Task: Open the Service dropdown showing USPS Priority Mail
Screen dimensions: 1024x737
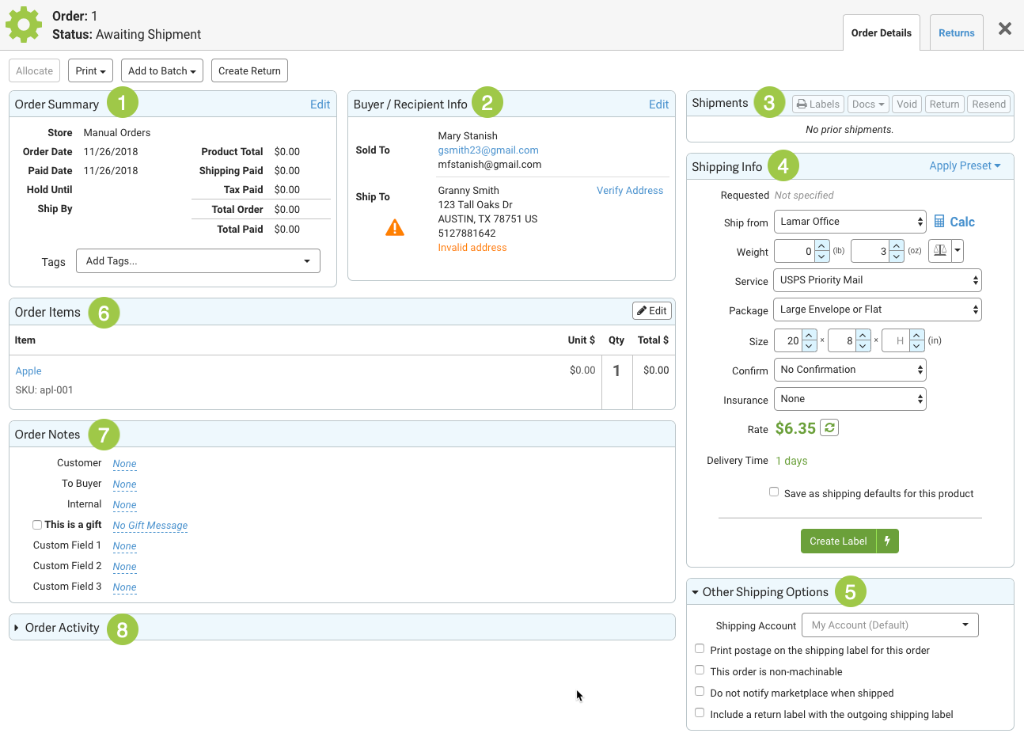Action: click(878, 280)
